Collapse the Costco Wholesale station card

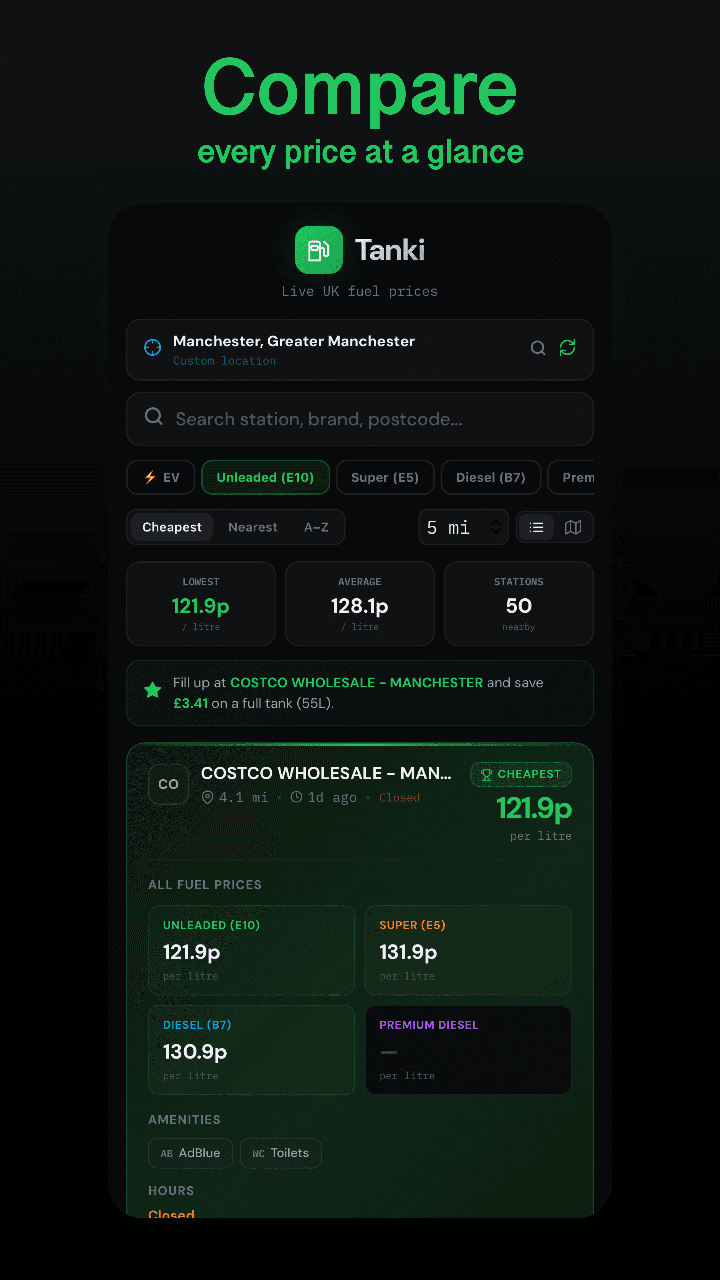click(x=325, y=774)
